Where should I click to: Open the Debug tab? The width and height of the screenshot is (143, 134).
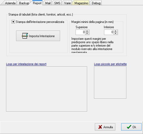(96, 3)
